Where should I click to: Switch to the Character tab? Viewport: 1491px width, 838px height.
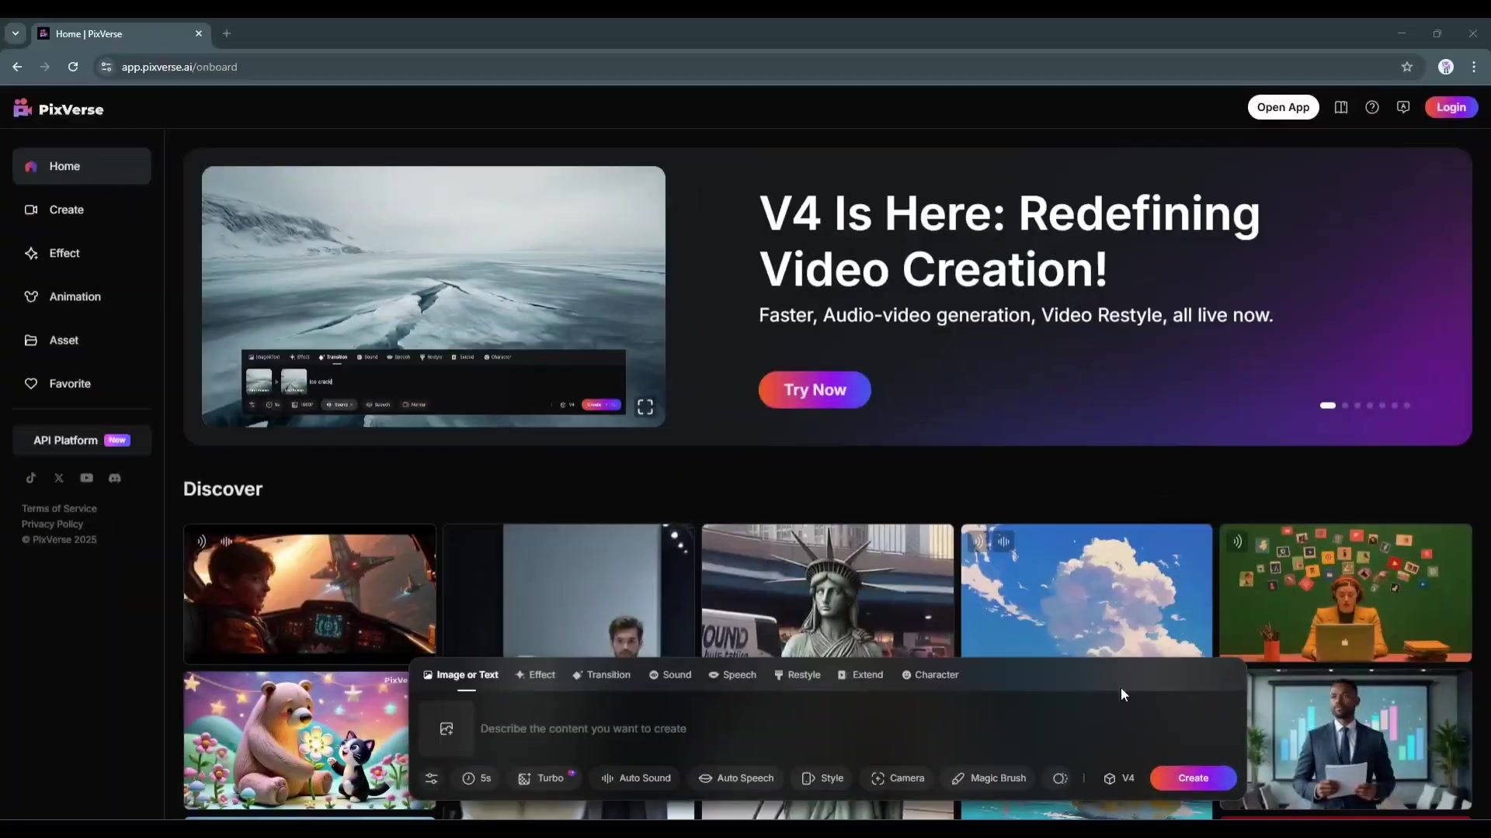930,674
